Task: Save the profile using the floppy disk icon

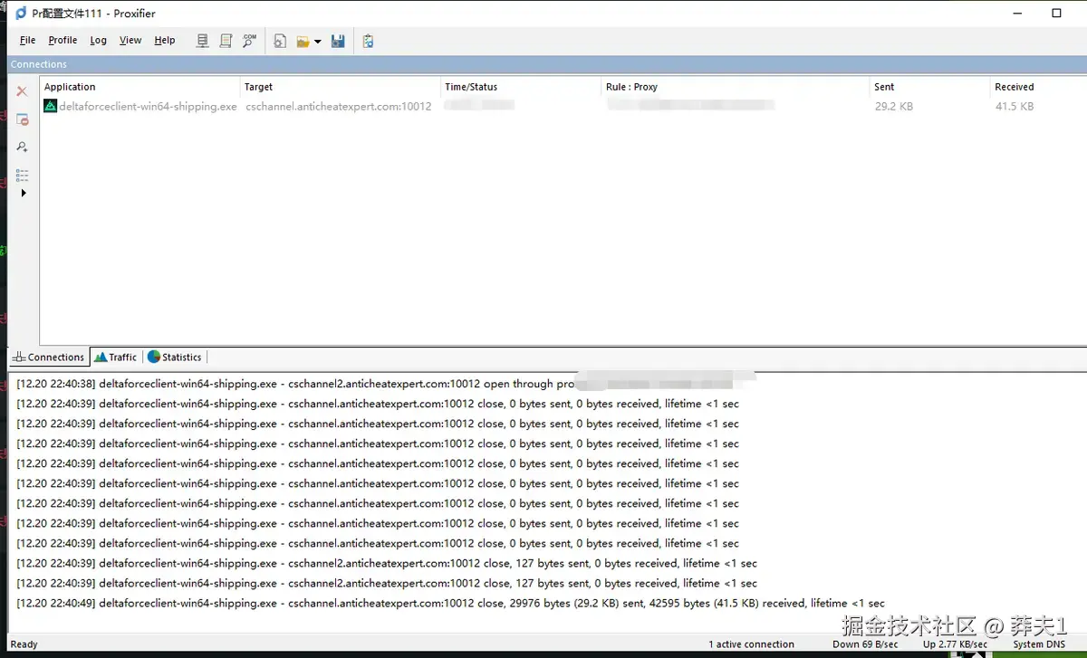Action: point(338,41)
